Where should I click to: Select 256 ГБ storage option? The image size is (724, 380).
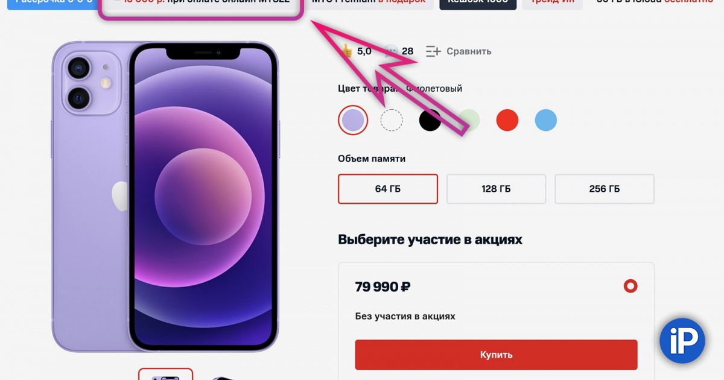(x=605, y=189)
